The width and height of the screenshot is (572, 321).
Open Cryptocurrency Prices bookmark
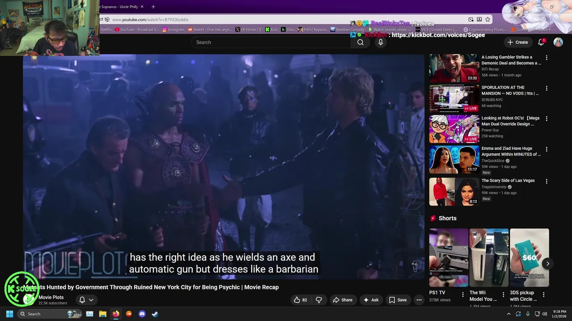(485, 29)
